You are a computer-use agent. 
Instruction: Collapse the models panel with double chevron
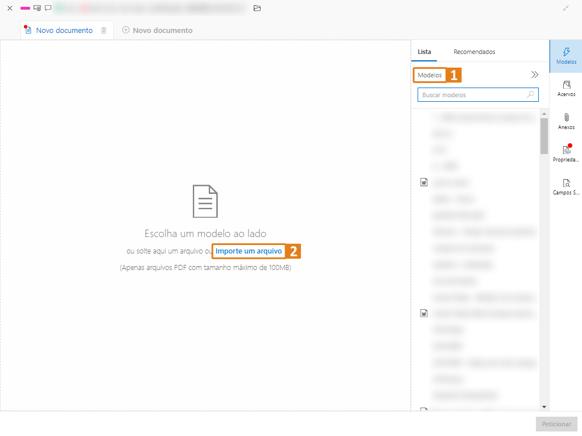pos(534,74)
